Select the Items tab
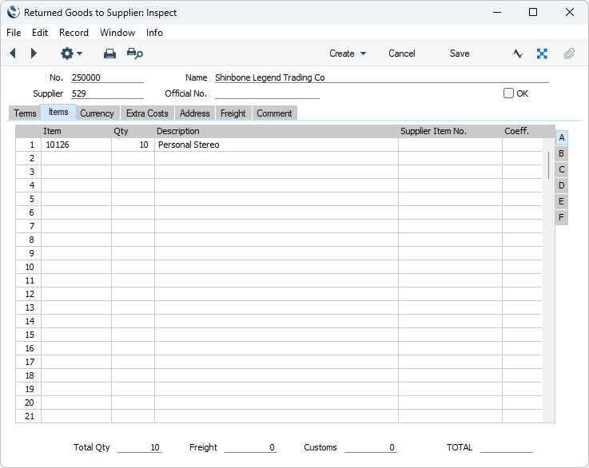The image size is (589, 468). tap(58, 112)
